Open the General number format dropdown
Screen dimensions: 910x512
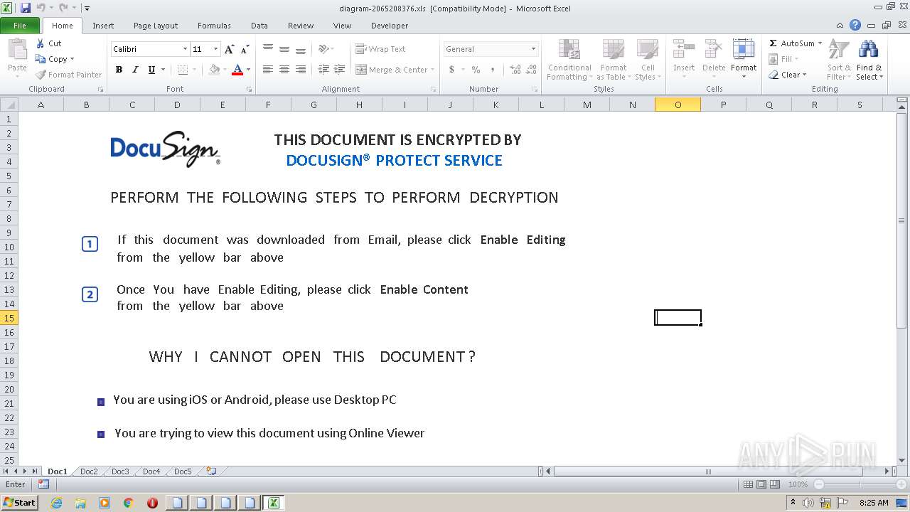click(533, 49)
